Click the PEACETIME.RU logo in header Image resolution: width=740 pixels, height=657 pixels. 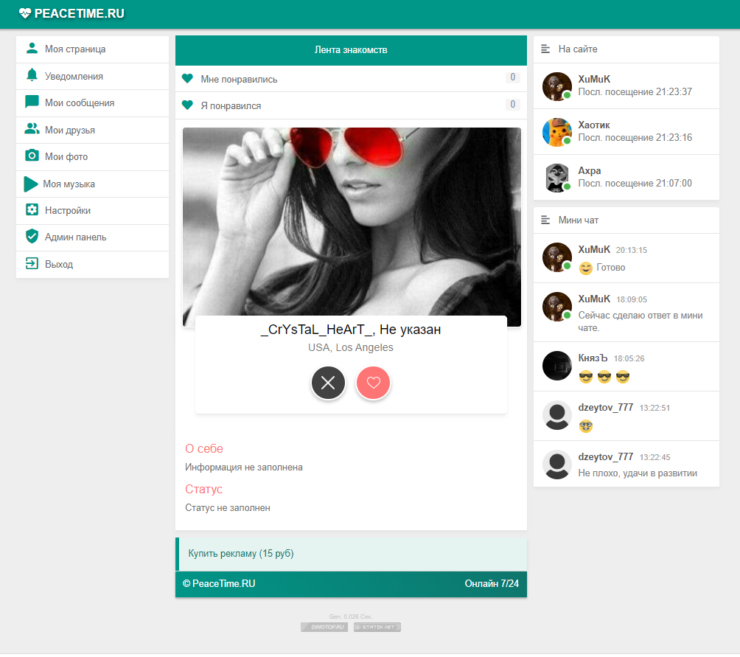pyautogui.click(x=71, y=13)
